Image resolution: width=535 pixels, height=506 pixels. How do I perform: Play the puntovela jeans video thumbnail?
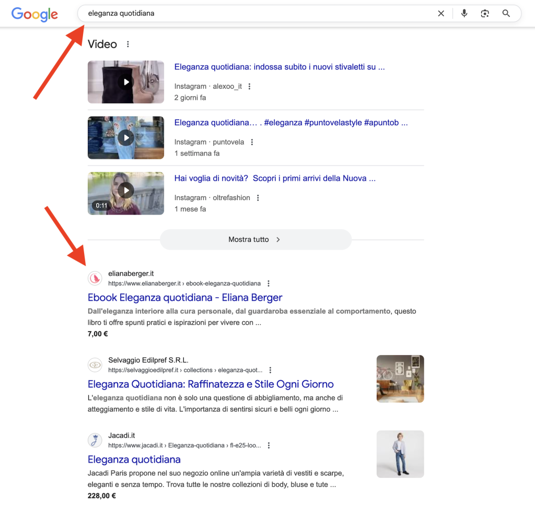pos(126,138)
